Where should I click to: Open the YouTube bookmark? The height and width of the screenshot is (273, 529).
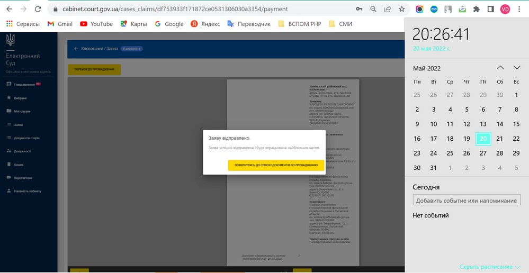coord(96,24)
